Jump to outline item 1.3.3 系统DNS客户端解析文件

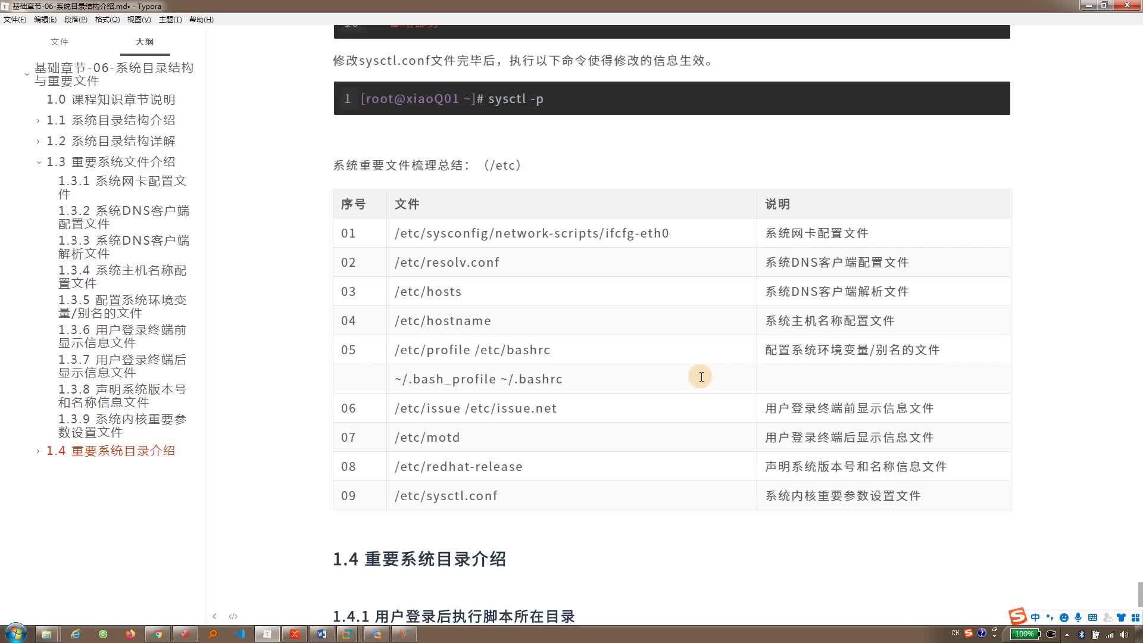(124, 246)
